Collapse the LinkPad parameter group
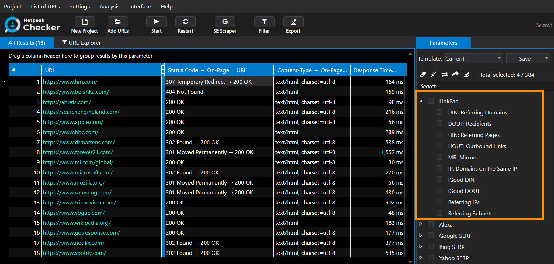This screenshot has width=554, height=264. (x=421, y=101)
